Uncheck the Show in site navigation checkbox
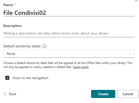The width and height of the screenshot is (139, 103). coord(7,78)
